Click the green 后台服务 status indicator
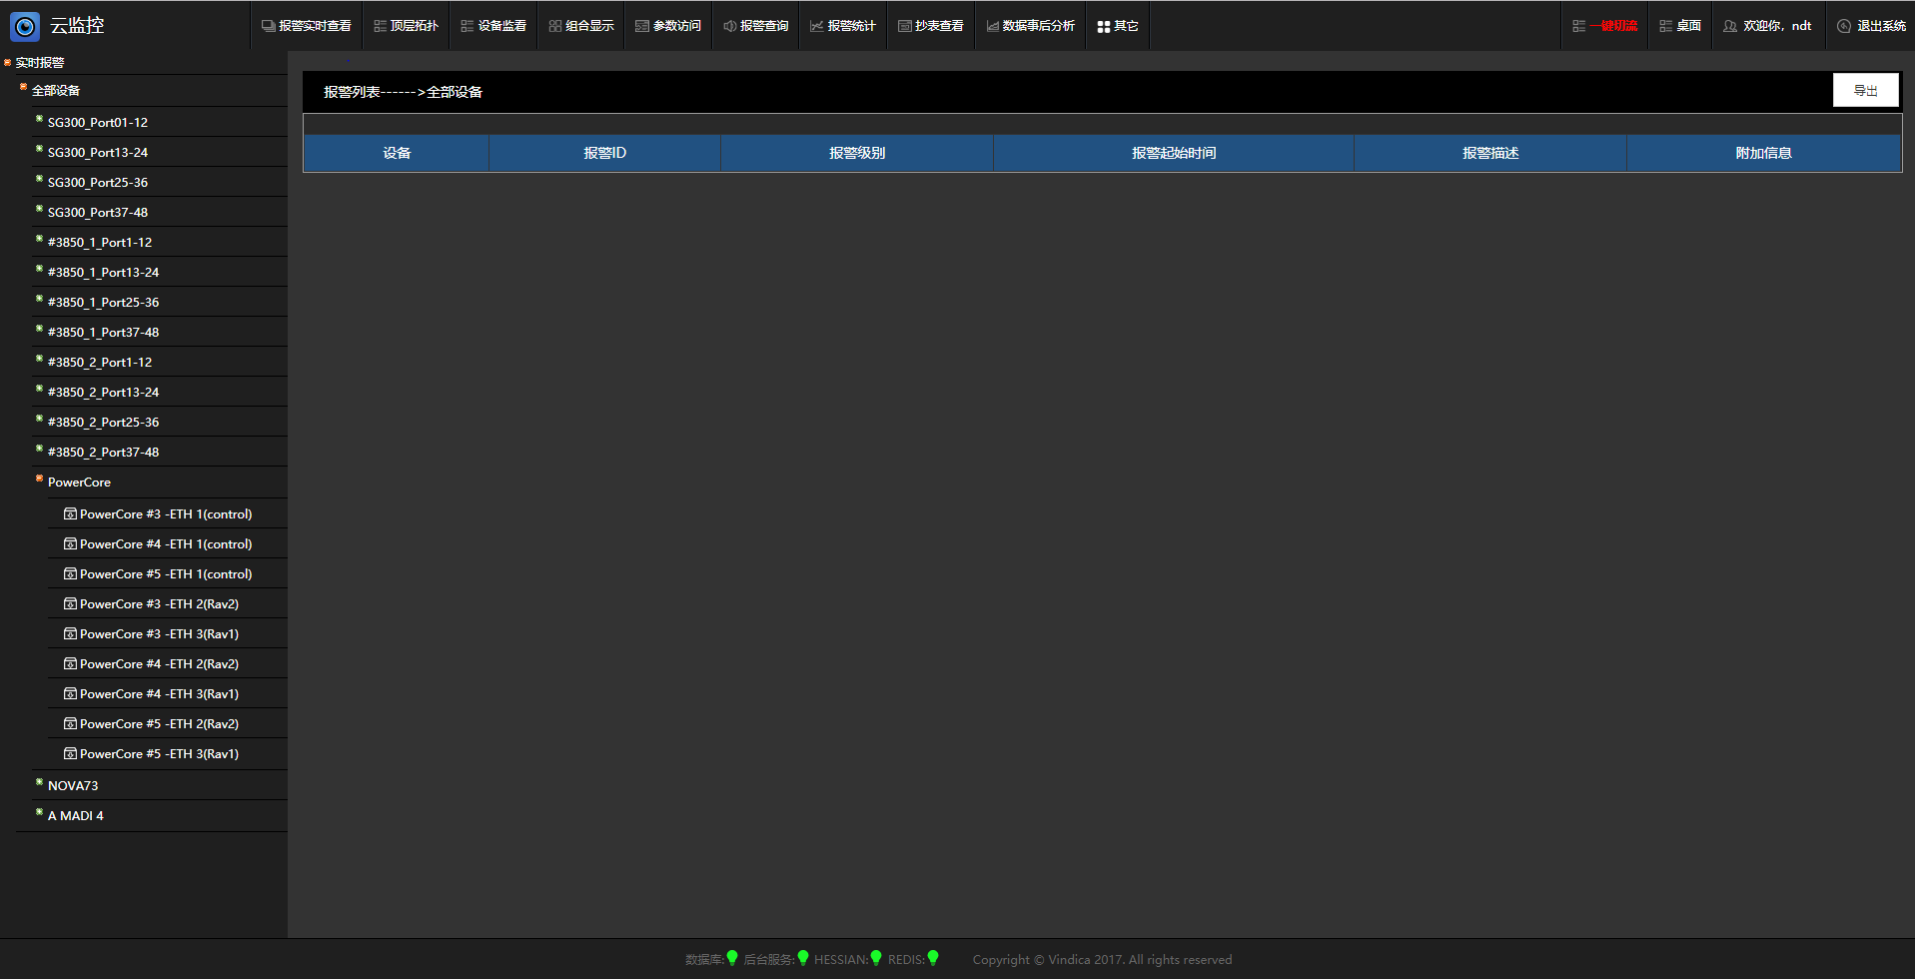 click(x=803, y=958)
